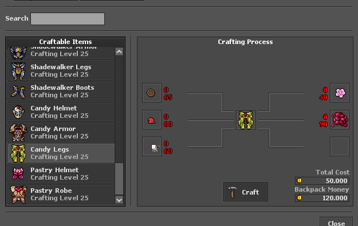The height and width of the screenshot is (226, 358).
Task: Click the empty ingredient slot
Action: tap(340, 146)
